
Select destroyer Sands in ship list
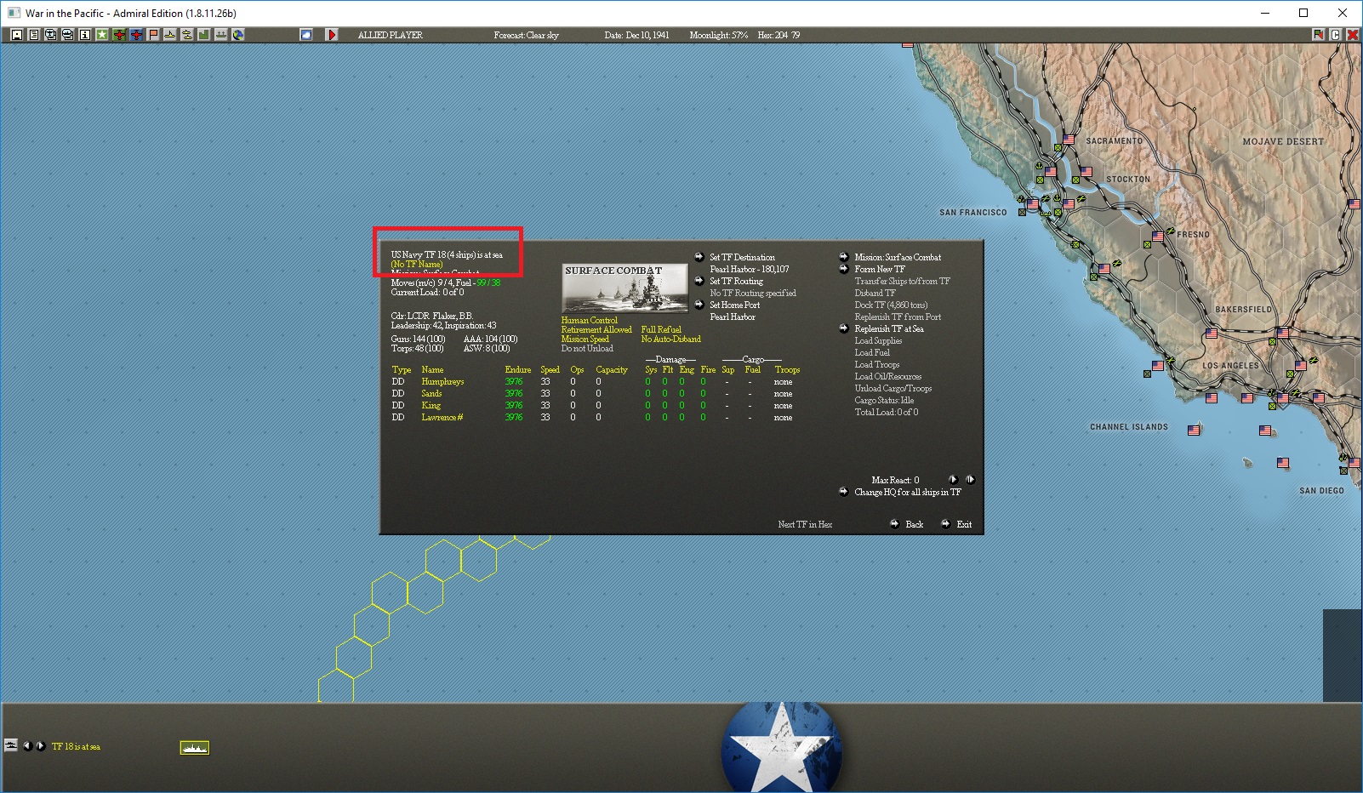coord(432,394)
